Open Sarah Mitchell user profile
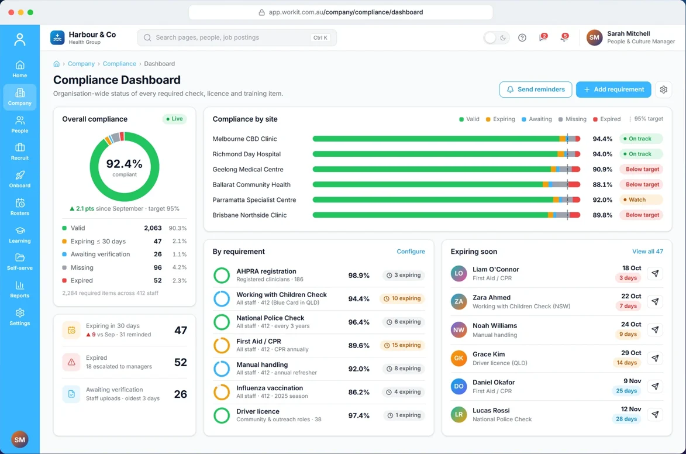 click(630, 37)
